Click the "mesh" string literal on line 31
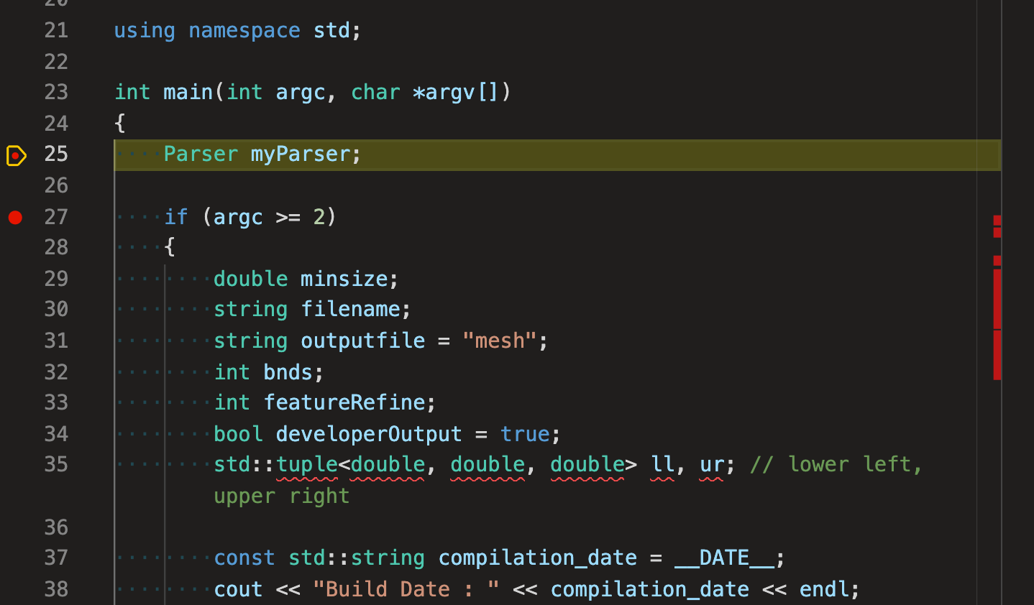The image size is (1034, 605). (x=500, y=341)
